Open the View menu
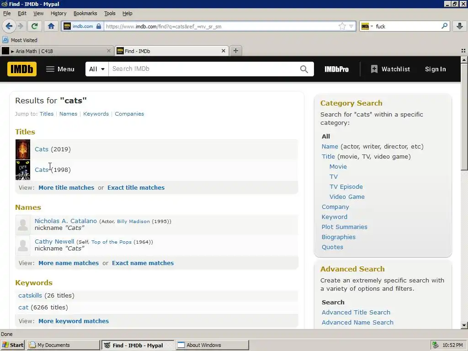The width and height of the screenshot is (468, 351). pos(38,13)
